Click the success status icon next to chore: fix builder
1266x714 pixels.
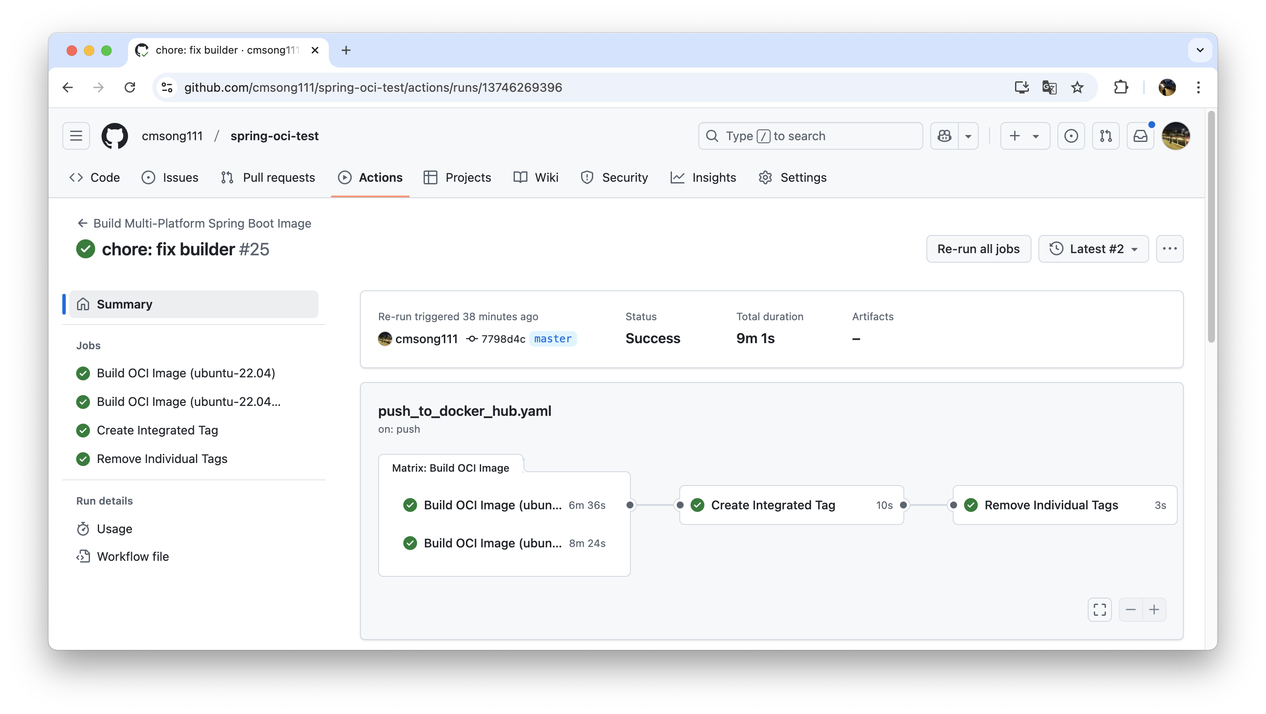click(x=85, y=249)
